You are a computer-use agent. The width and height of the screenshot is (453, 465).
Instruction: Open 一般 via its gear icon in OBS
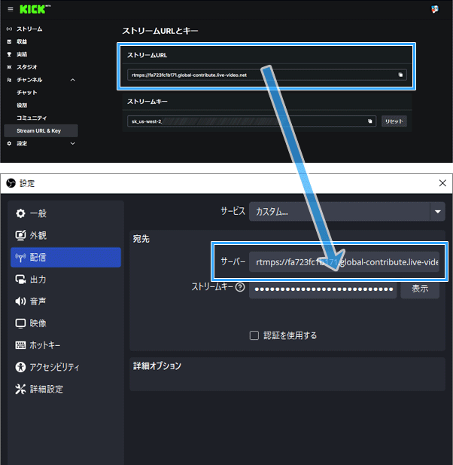coord(20,213)
